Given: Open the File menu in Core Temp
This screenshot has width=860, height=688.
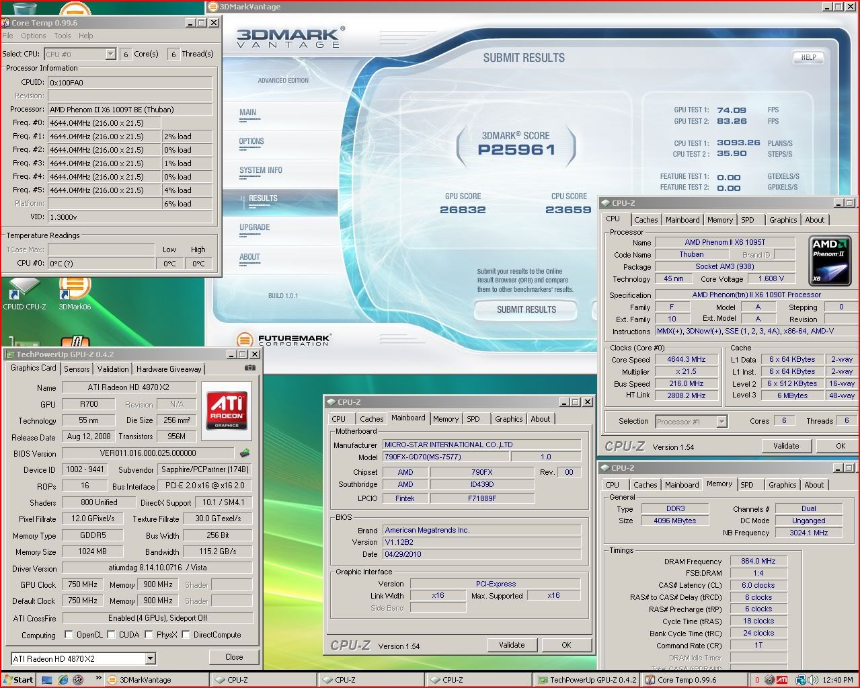Looking at the screenshot, I should tap(8, 36).
